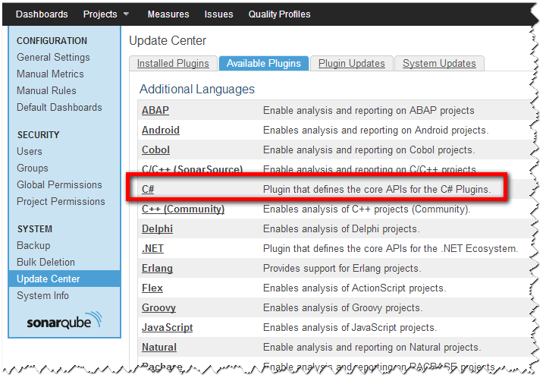Viewport: 546px width, 381px height.
Task: Switch to the Plugin Updates tab
Action: [x=351, y=64]
